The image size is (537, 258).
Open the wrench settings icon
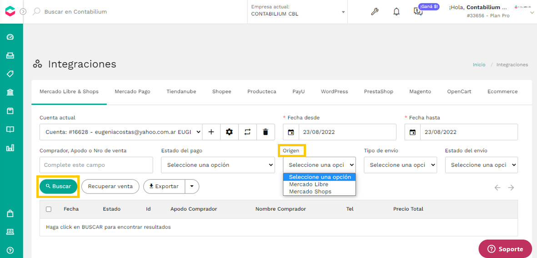(375, 12)
